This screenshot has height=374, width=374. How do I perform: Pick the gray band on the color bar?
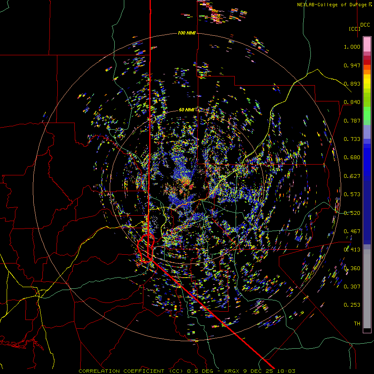point(367,289)
